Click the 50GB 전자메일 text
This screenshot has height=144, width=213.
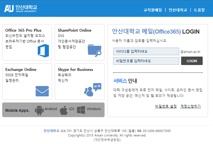(17, 75)
